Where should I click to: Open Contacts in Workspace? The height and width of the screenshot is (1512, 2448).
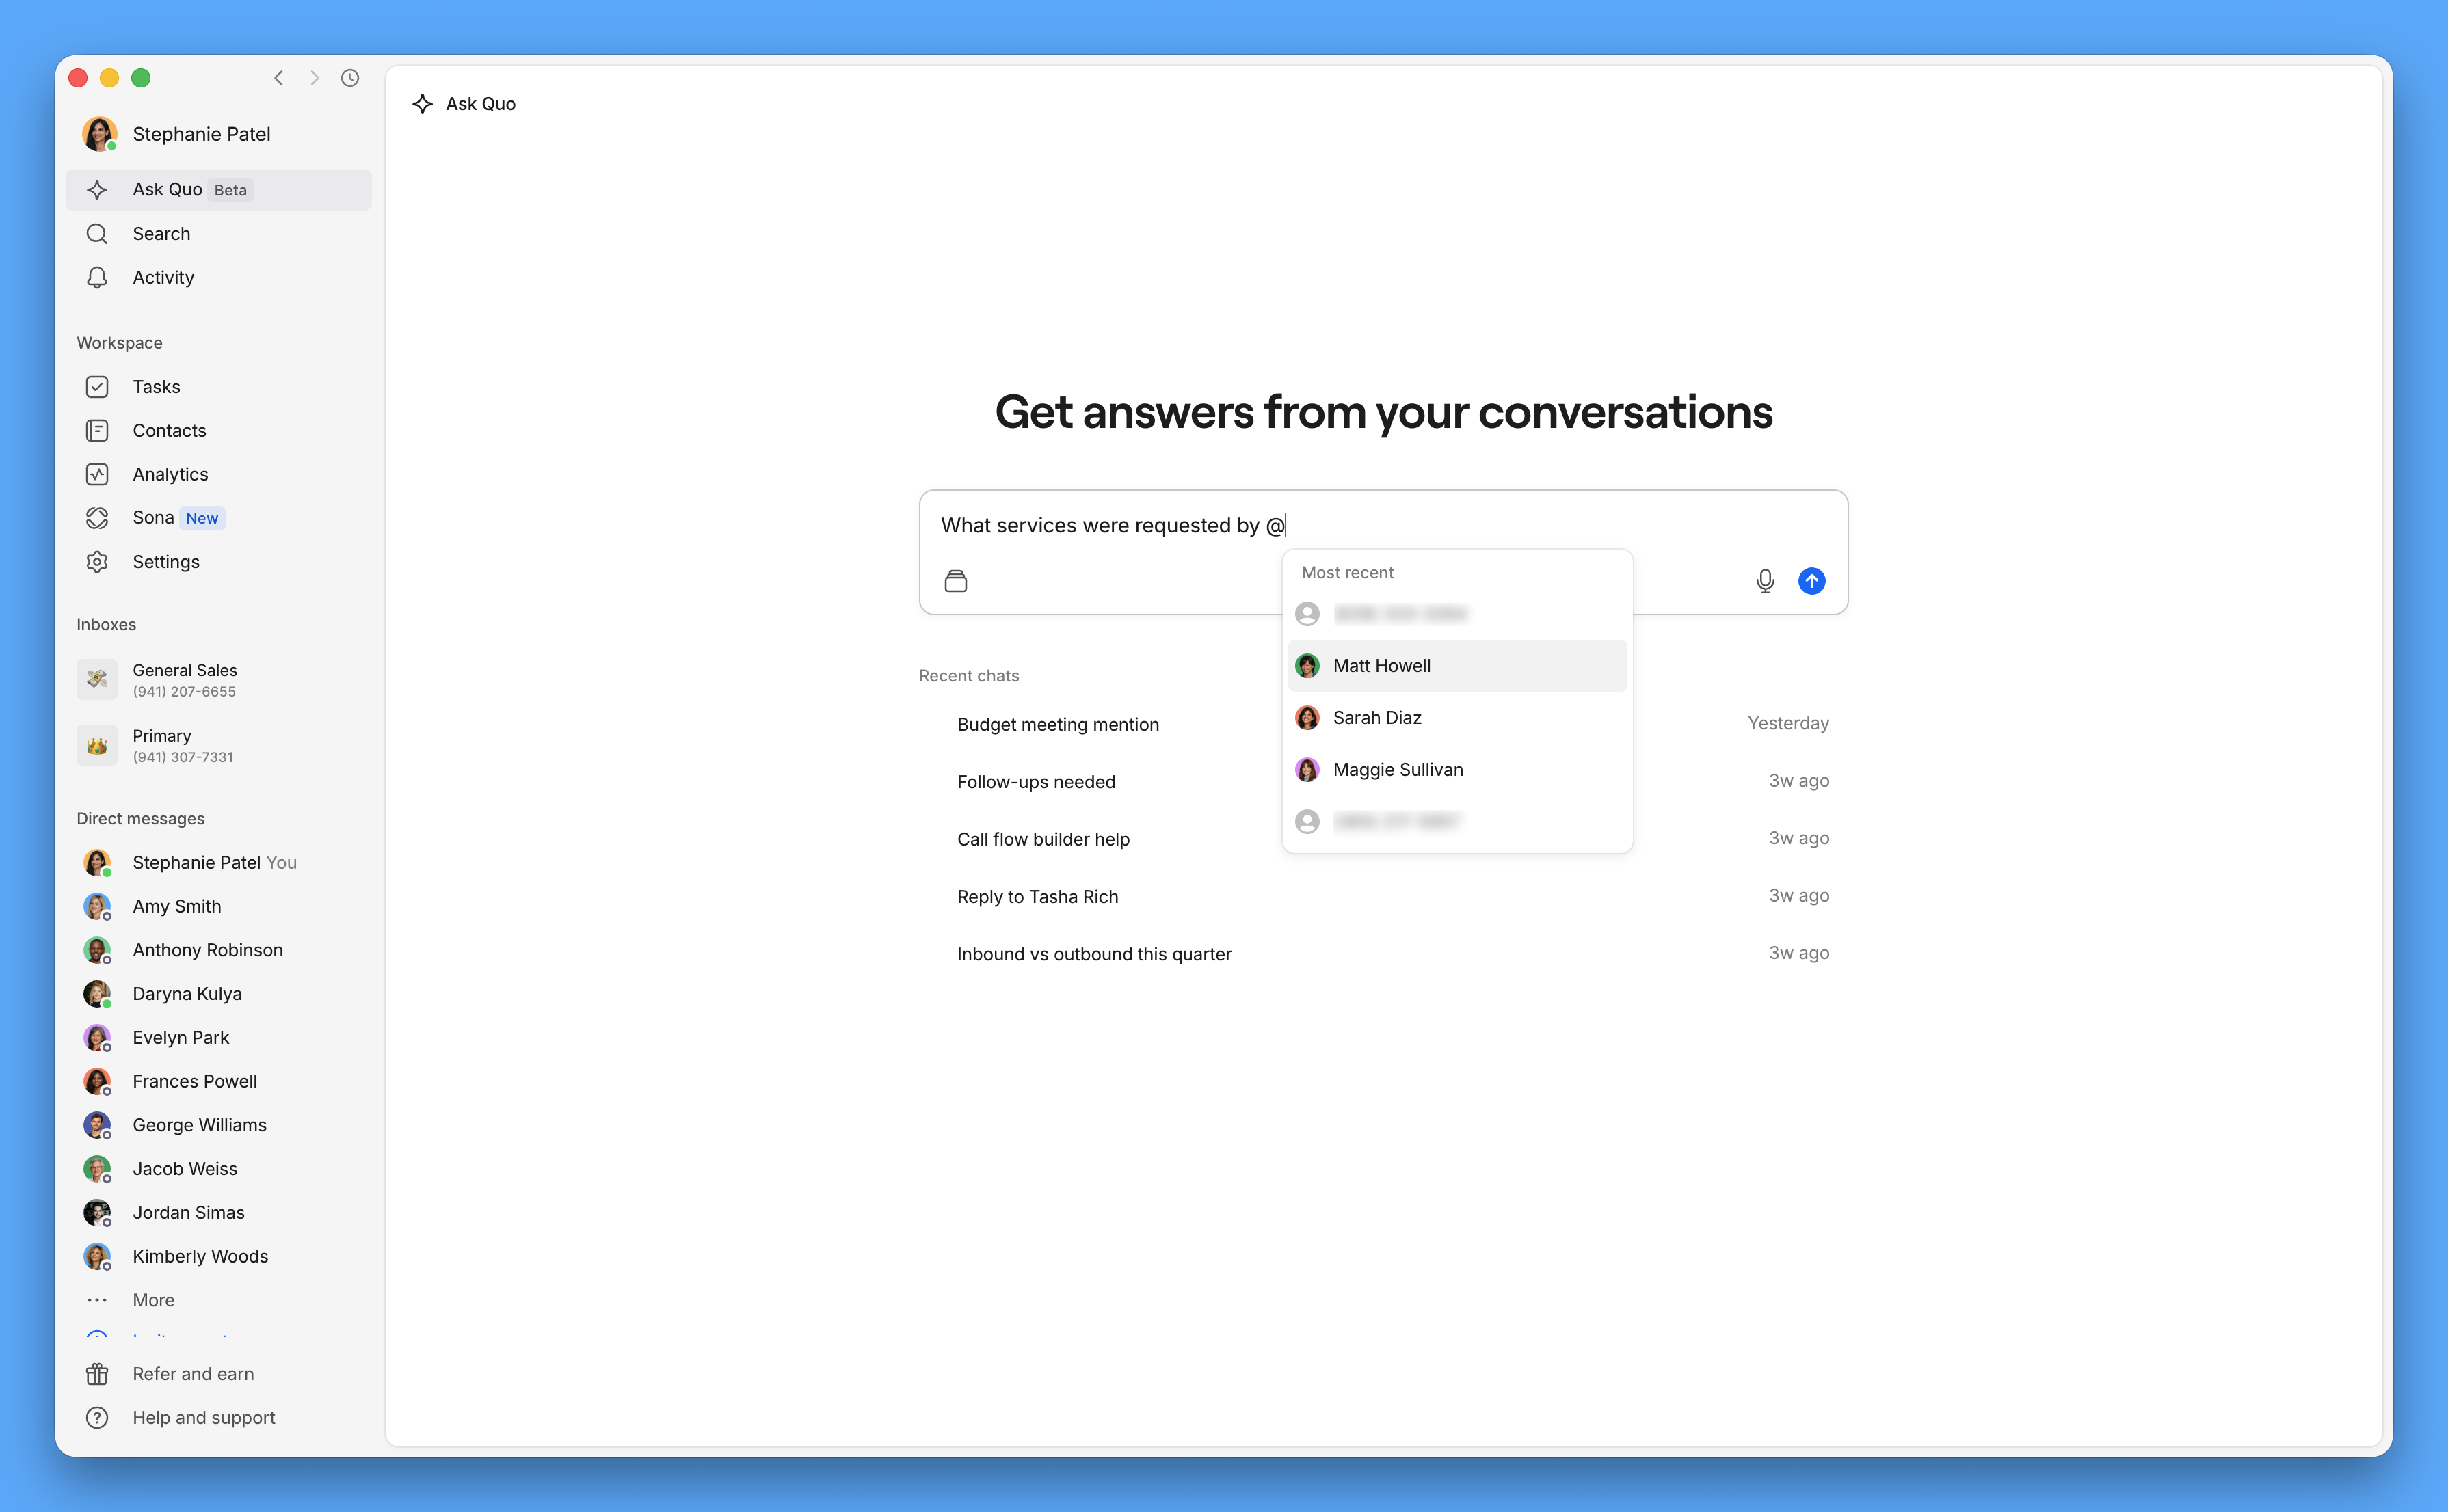pyautogui.click(x=218, y=430)
